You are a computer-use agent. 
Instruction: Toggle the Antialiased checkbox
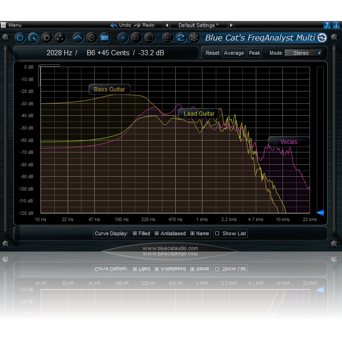pyautogui.click(x=157, y=233)
